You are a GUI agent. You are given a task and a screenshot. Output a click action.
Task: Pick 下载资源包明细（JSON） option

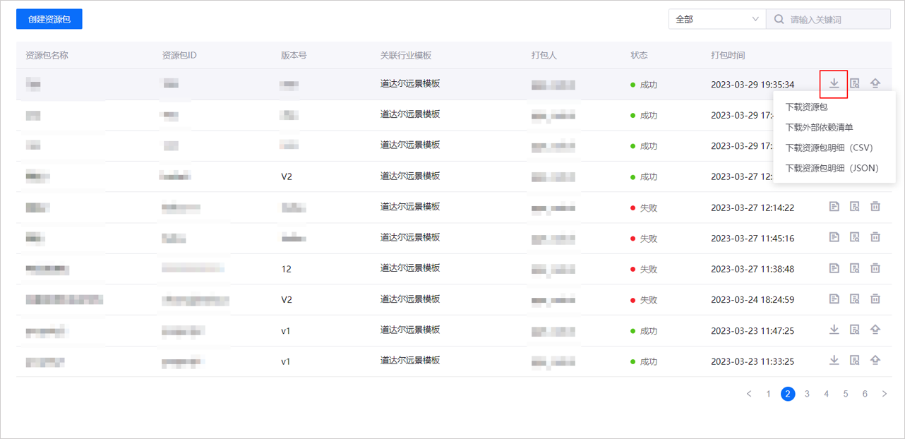(832, 169)
